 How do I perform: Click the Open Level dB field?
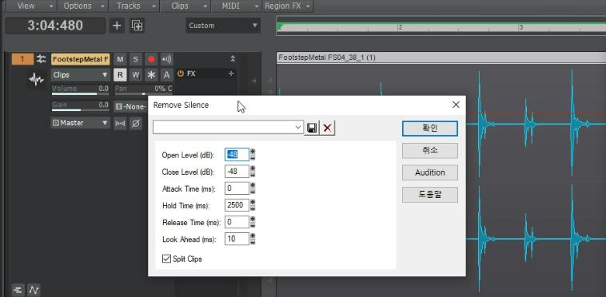237,155
